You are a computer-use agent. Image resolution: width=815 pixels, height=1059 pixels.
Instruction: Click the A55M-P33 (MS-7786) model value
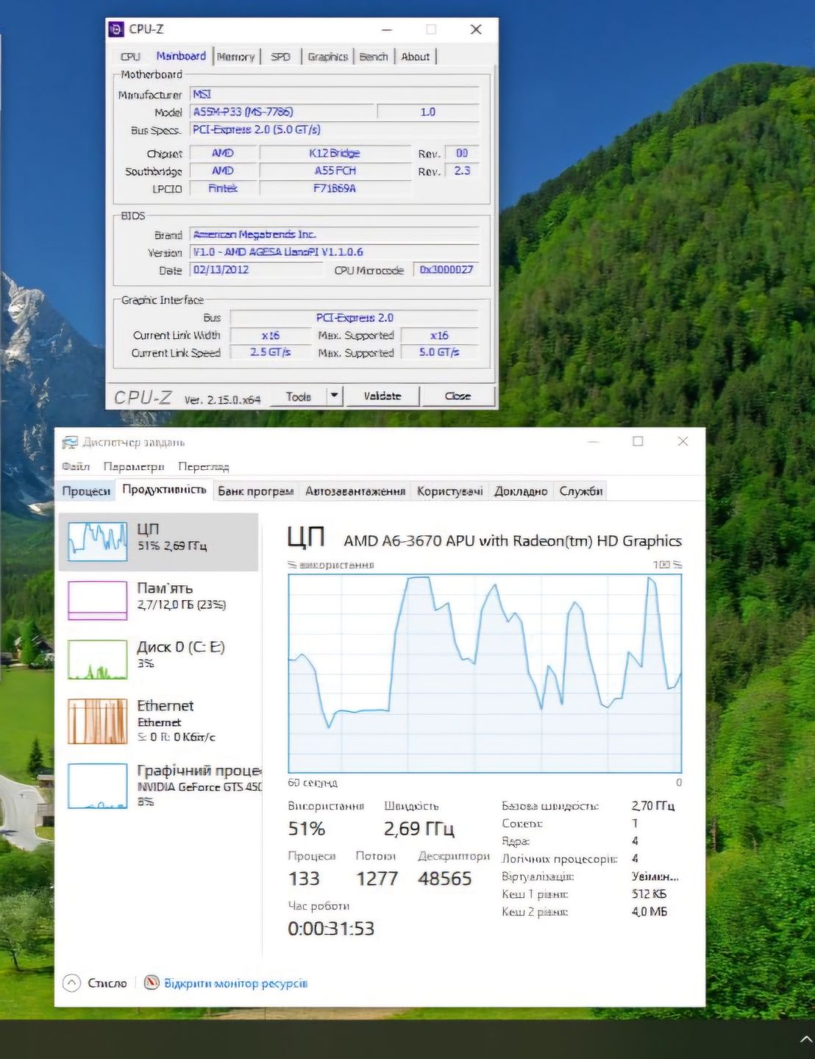pyautogui.click(x=281, y=112)
